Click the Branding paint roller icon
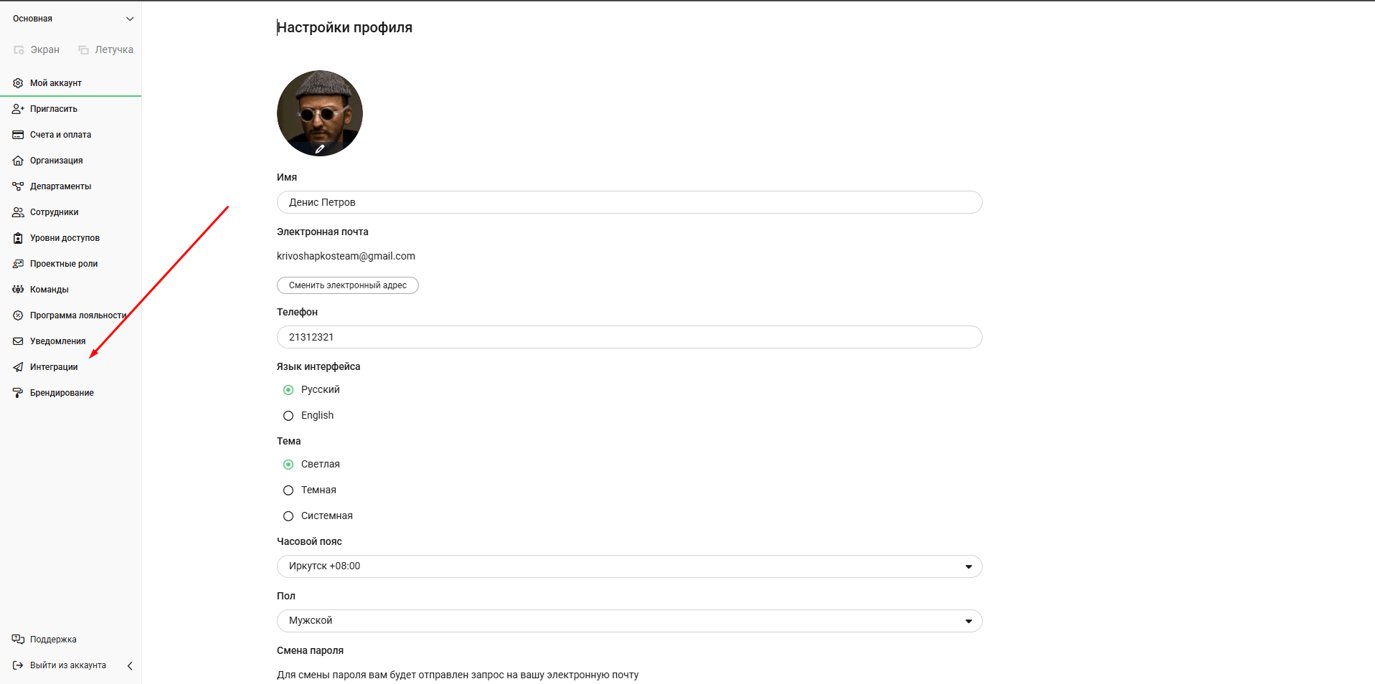 tap(18, 393)
